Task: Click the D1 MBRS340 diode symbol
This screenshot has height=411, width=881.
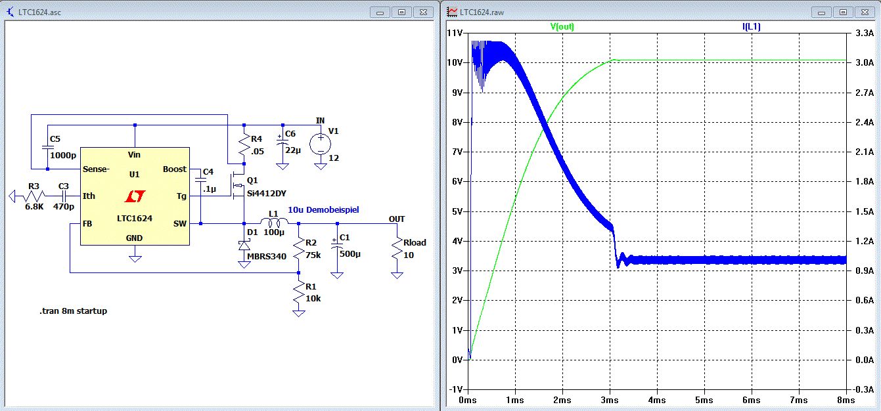Action: (244, 246)
